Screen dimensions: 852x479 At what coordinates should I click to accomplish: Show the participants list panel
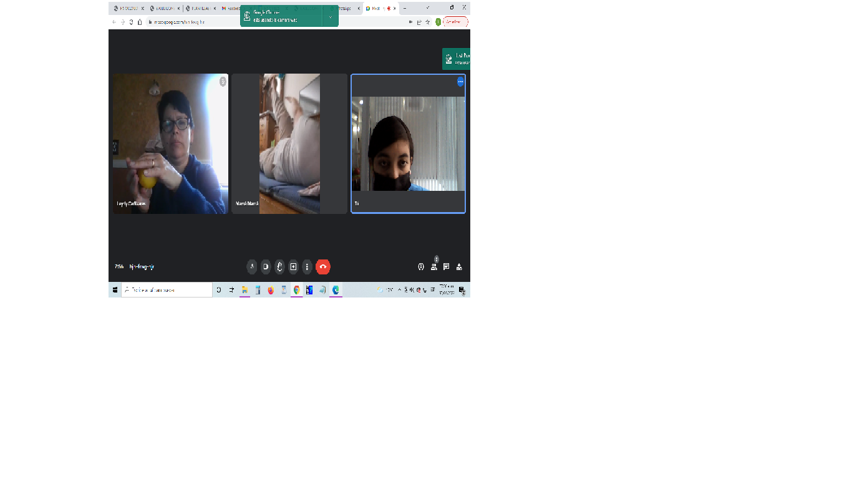pyautogui.click(x=434, y=267)
